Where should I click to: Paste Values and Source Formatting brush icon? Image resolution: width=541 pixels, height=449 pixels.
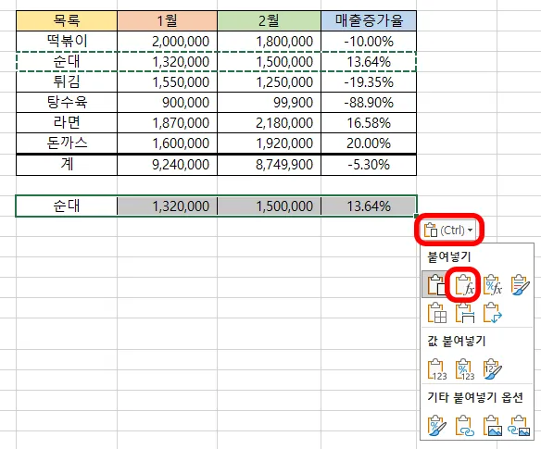tap(492, 369)
